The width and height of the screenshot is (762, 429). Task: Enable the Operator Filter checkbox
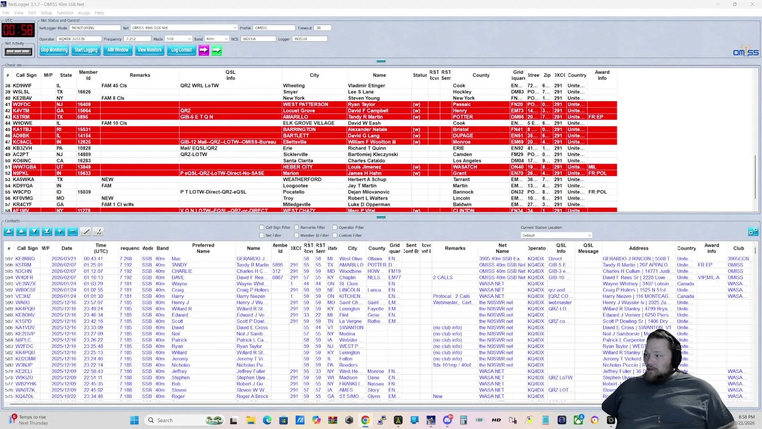pos(335,228)
